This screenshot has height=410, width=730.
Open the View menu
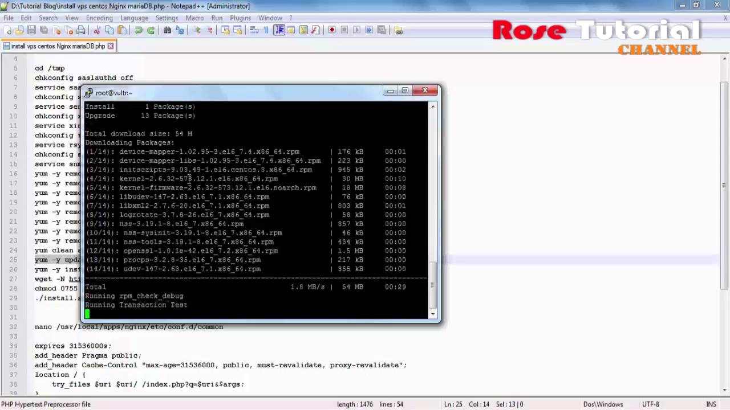(x=72, y=18)
